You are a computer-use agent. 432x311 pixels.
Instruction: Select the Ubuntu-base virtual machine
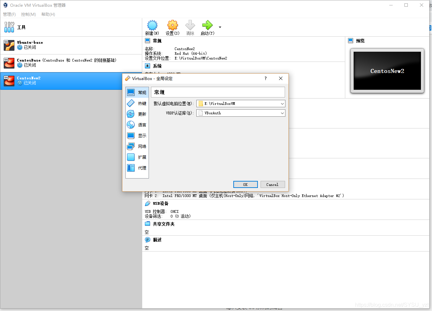tap(71, 45)
